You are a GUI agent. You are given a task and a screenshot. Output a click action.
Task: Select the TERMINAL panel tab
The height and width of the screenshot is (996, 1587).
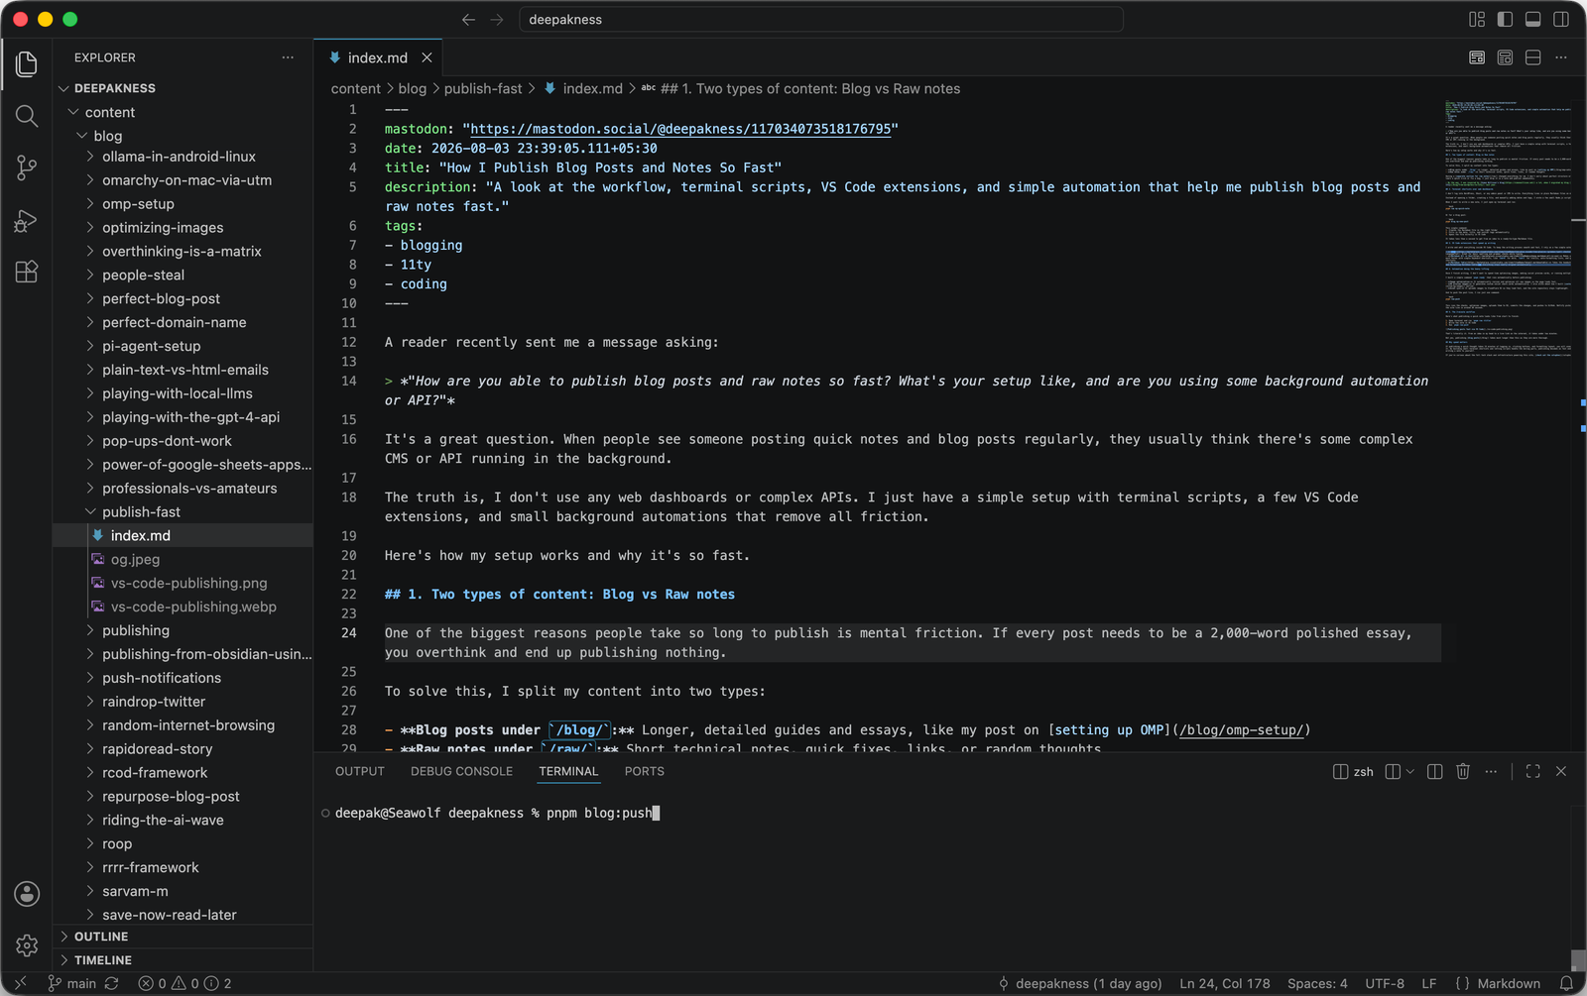[568, 771]
